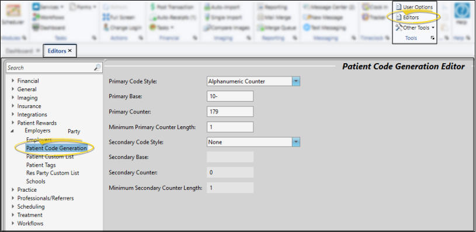Click Clock In in Timeclock group
The height and width of the screenshot is (232, 476).
pyautogui.click(x=375, y=7)
